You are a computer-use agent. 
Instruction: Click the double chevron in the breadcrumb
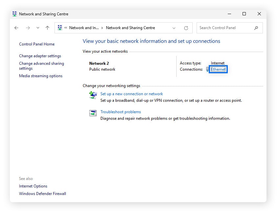point(66,27)
